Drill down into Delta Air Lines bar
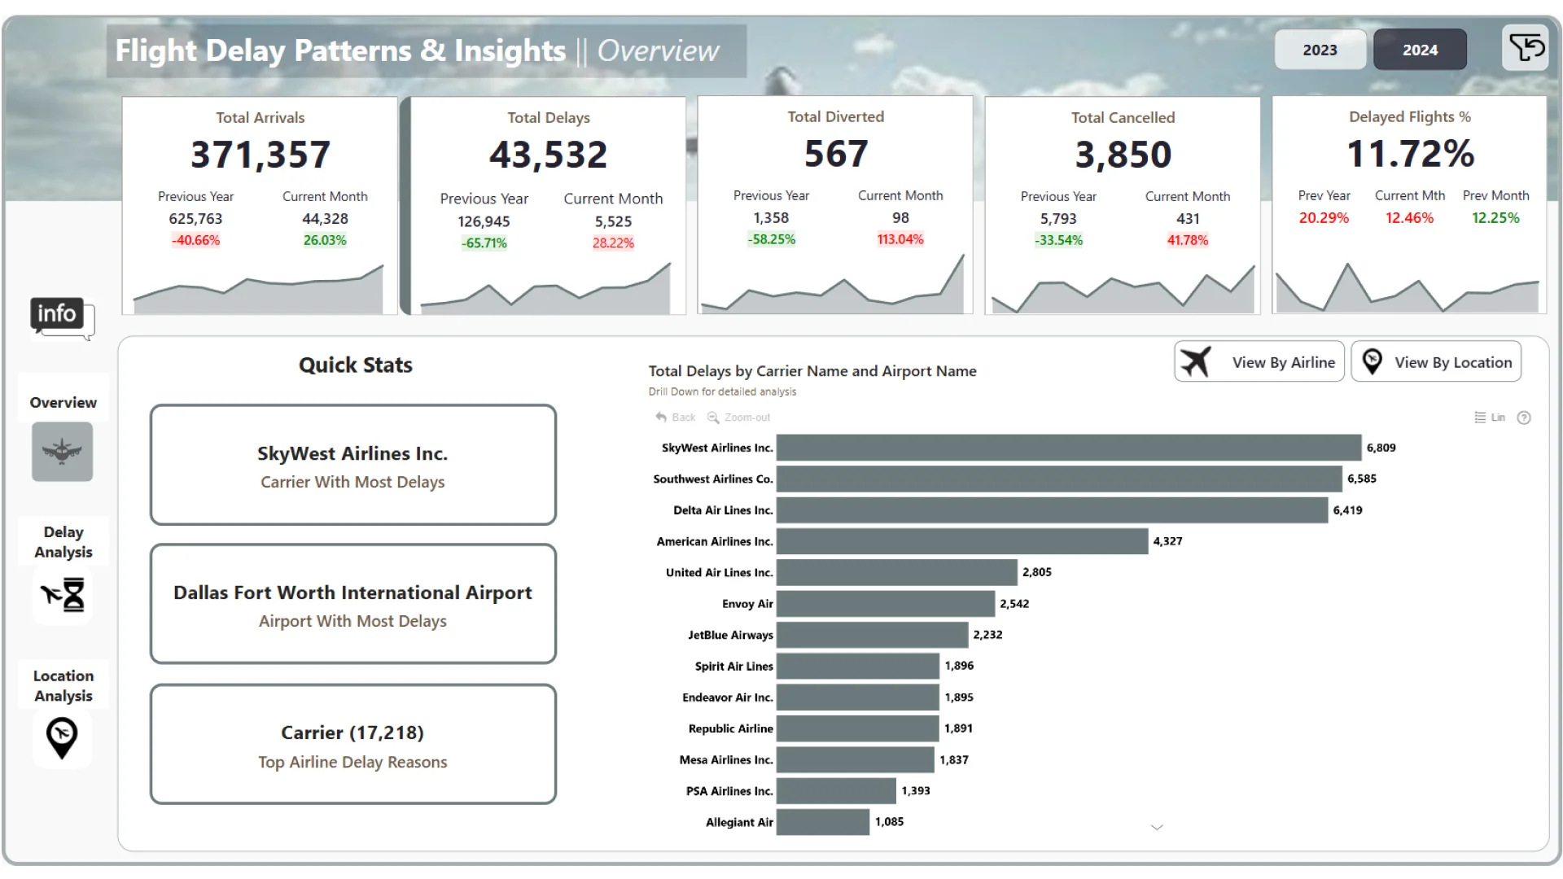 [1052, 510]
